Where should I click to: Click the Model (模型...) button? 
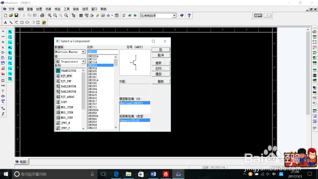tap(161, 74)
